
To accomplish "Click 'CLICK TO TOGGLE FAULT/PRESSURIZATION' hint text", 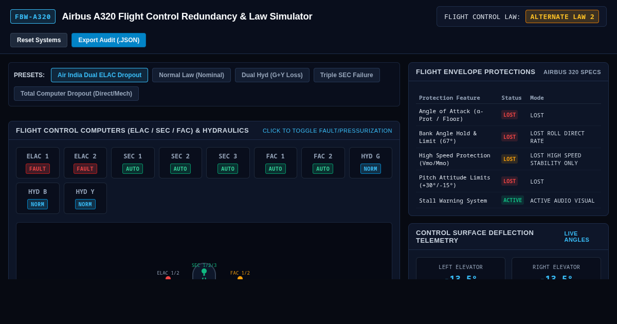I will tap(328, 131).
